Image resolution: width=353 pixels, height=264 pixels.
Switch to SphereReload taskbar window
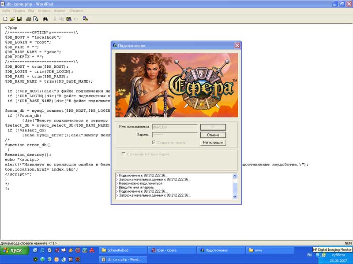click(x=123, y=250)
